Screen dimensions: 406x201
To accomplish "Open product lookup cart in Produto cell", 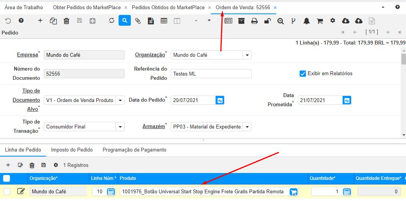I will click(x=294, y=192).
